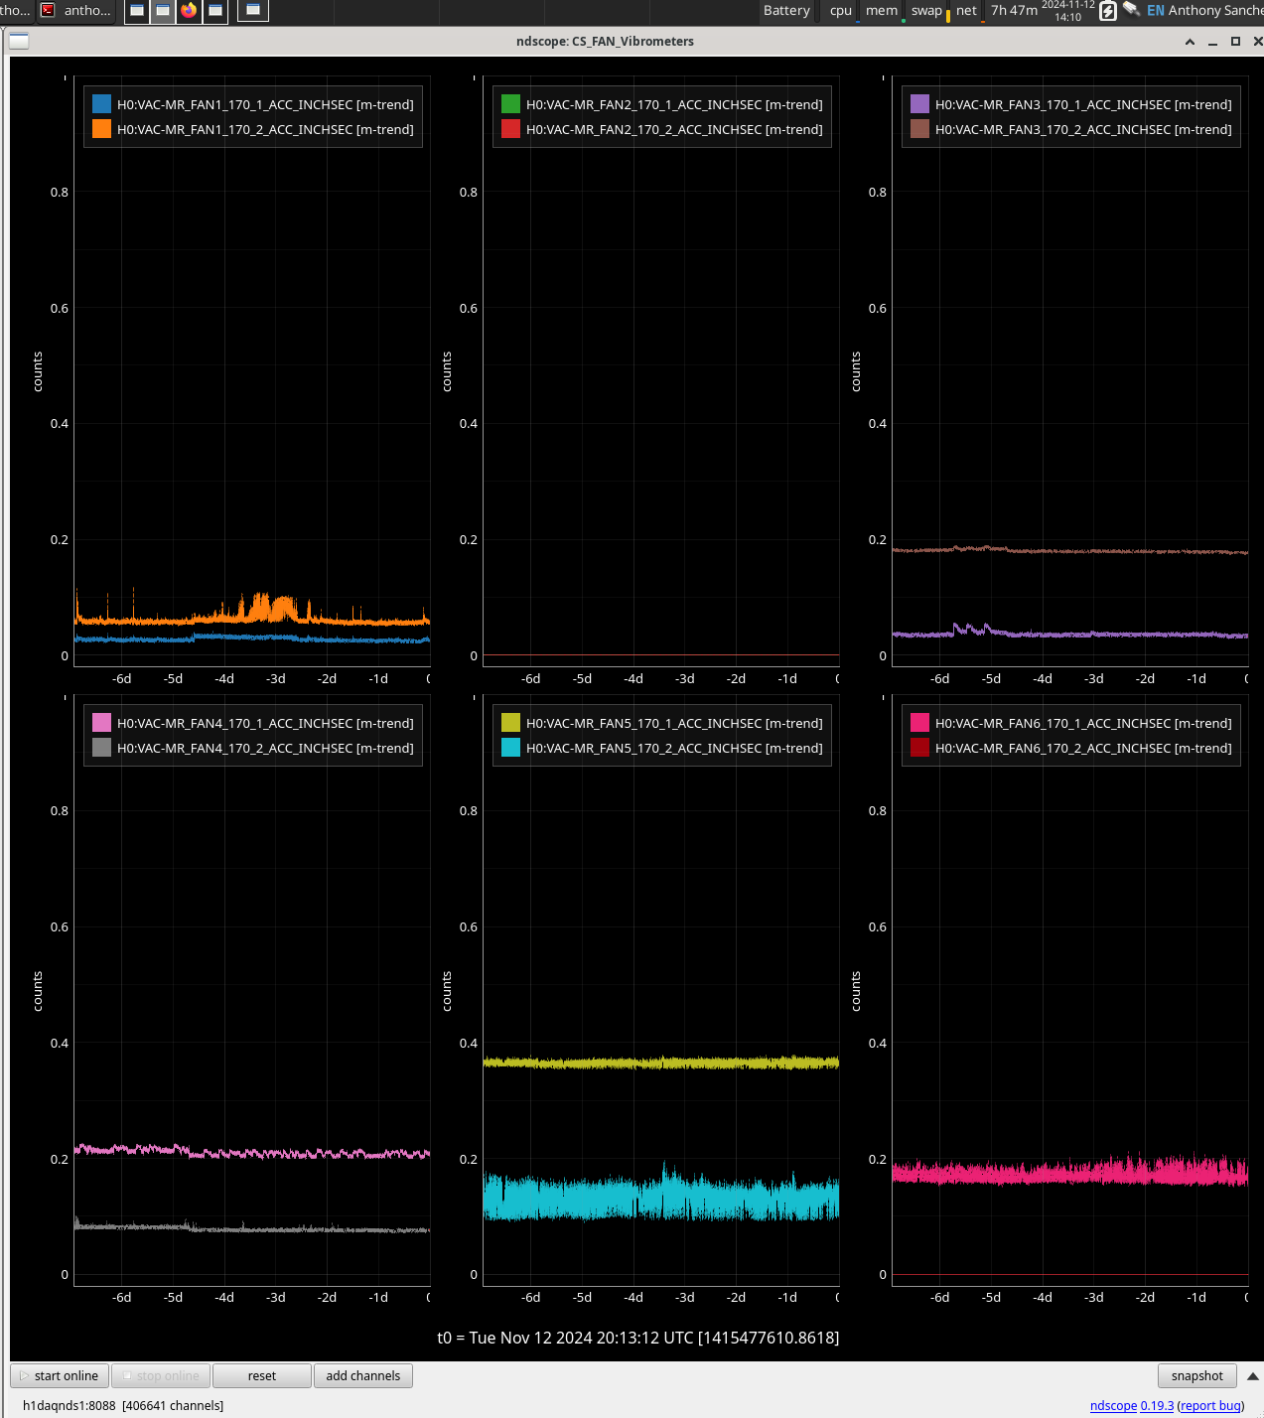1264x1418 pixels.
Task: Click the 'net' panel monitor
Action: pos(967,11)
